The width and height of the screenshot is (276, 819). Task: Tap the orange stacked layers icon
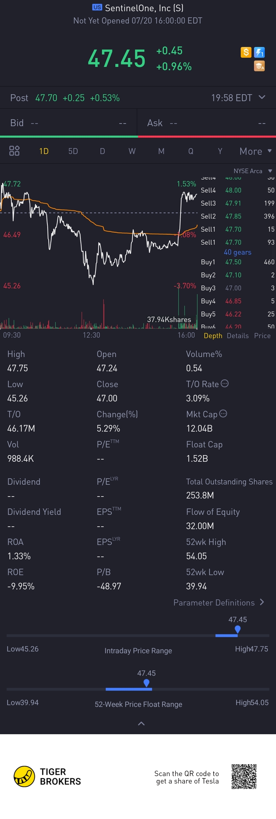pyautogui.click(x=259, y=66)
